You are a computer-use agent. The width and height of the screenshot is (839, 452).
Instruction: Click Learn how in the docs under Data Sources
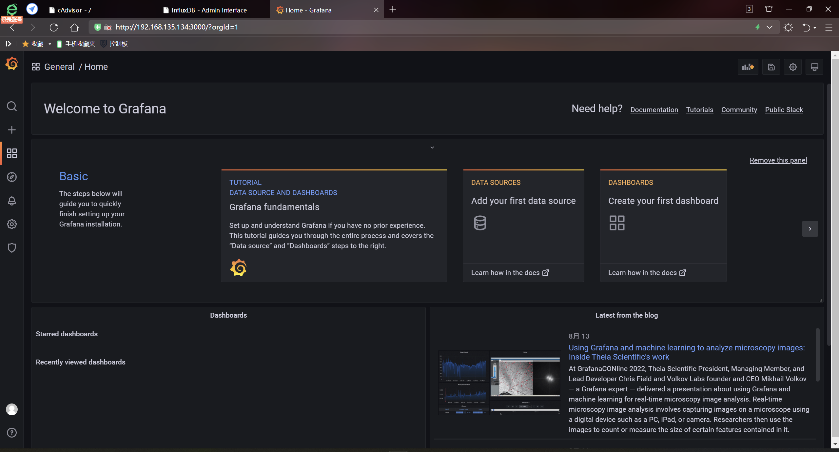point(510,273)
